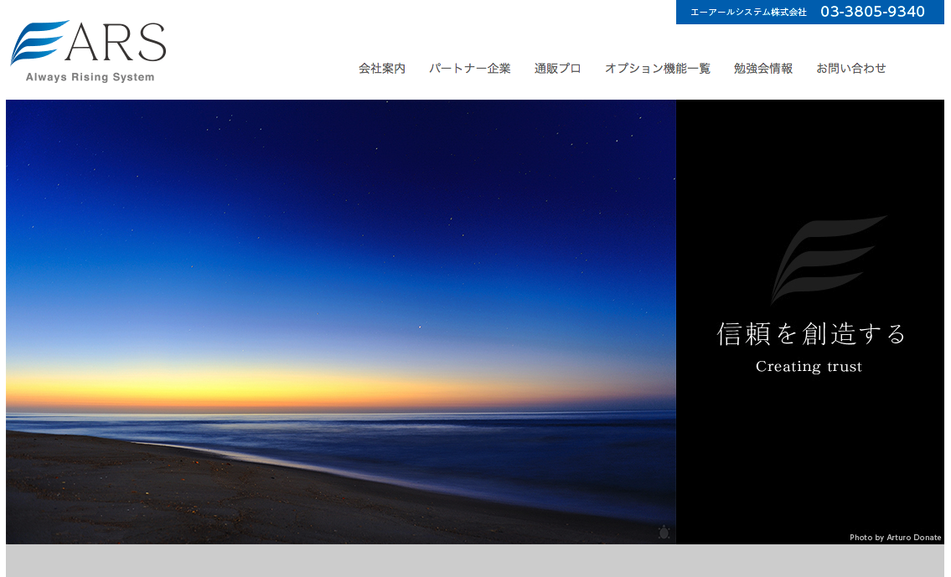Viewport: 951px width, 577px height.
Task: Navigate to 勉強会情報
Action: 763,69
